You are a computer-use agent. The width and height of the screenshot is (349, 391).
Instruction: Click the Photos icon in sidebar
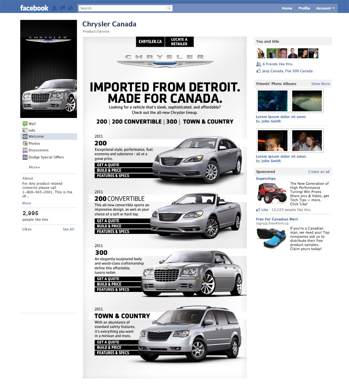point(25,144)
